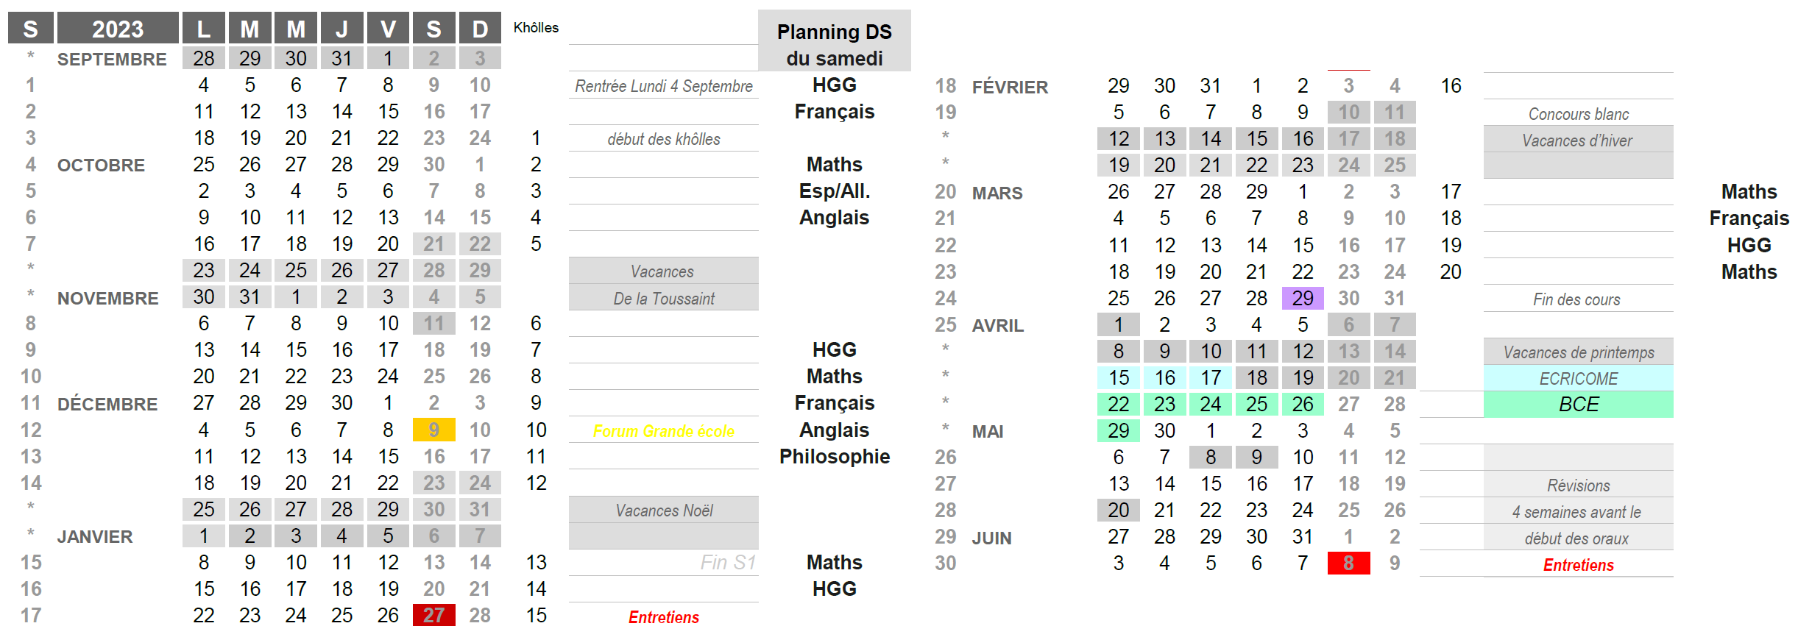Select the purple-highlighted 29 in March
The image size is (1798, 626).
click(1302, 298)
